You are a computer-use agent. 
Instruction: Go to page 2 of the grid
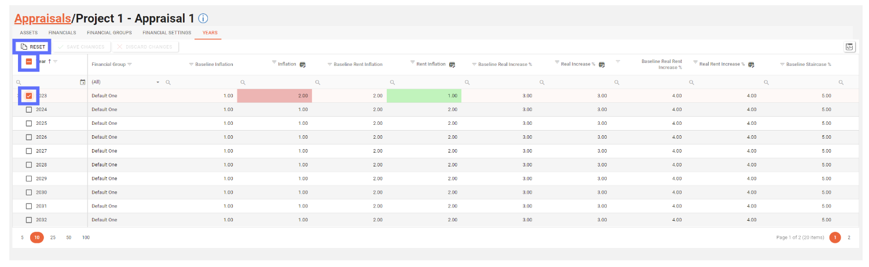pos(849,238)
